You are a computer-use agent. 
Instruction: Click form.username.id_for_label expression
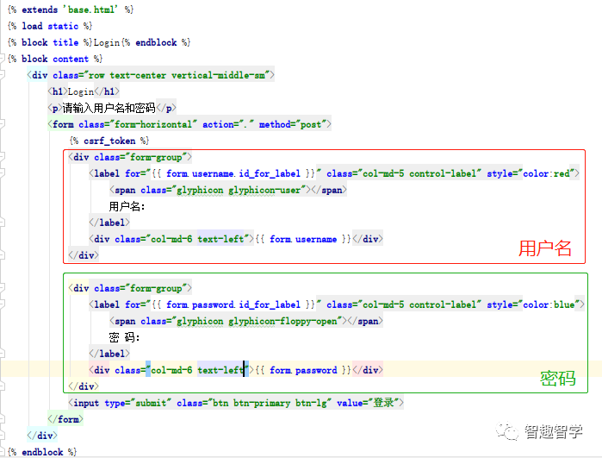tap(233, 173)
